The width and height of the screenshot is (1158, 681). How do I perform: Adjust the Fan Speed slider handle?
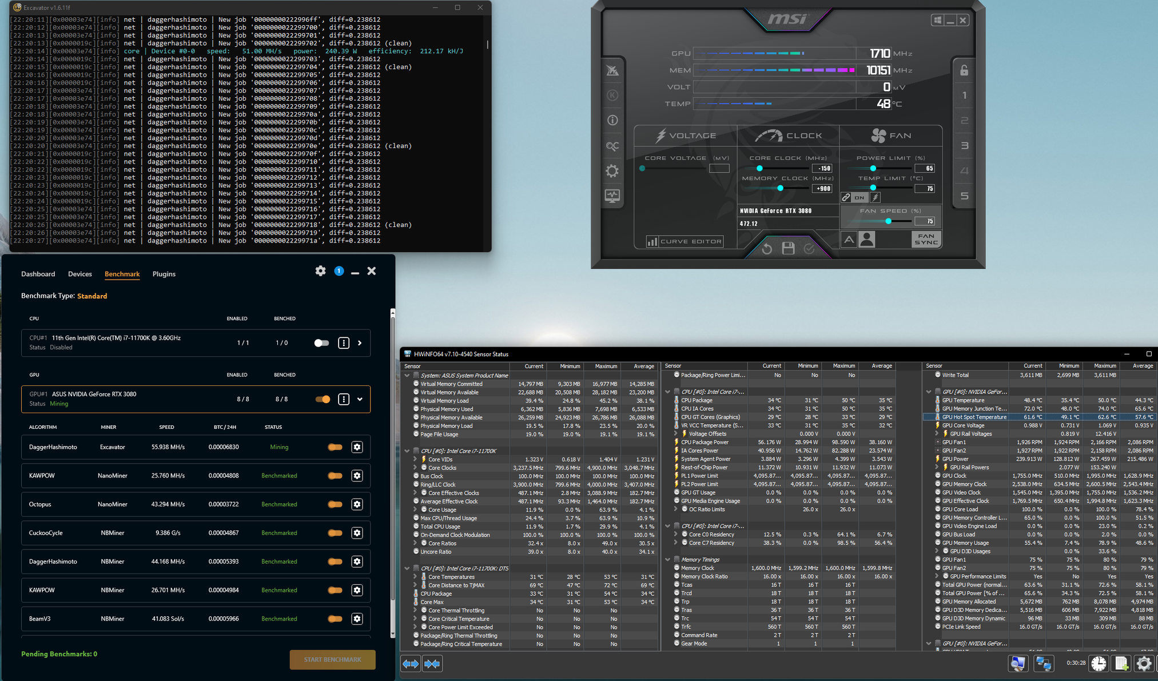888,221
